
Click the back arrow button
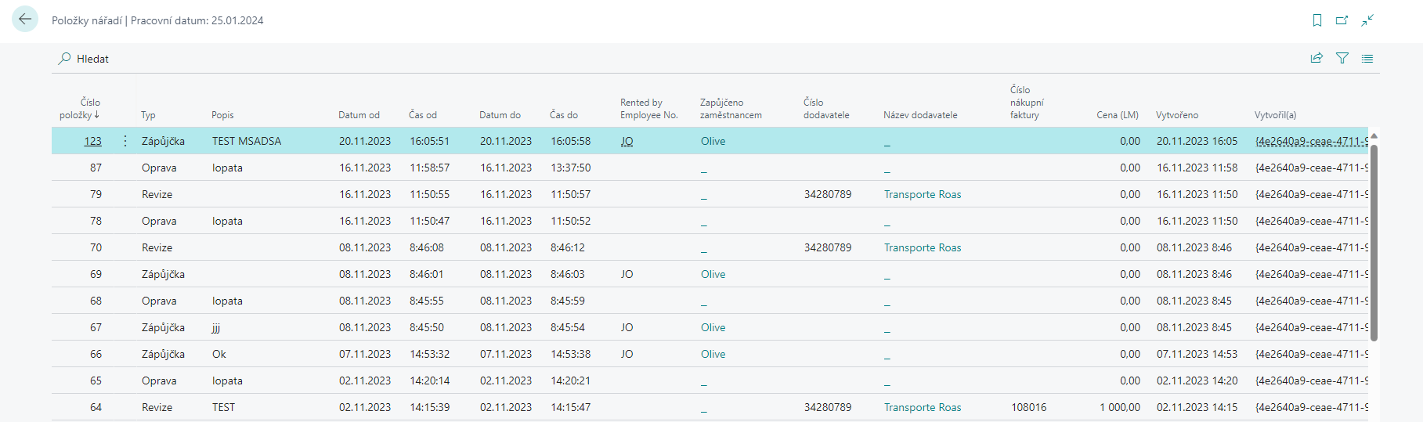coord(25,20)
